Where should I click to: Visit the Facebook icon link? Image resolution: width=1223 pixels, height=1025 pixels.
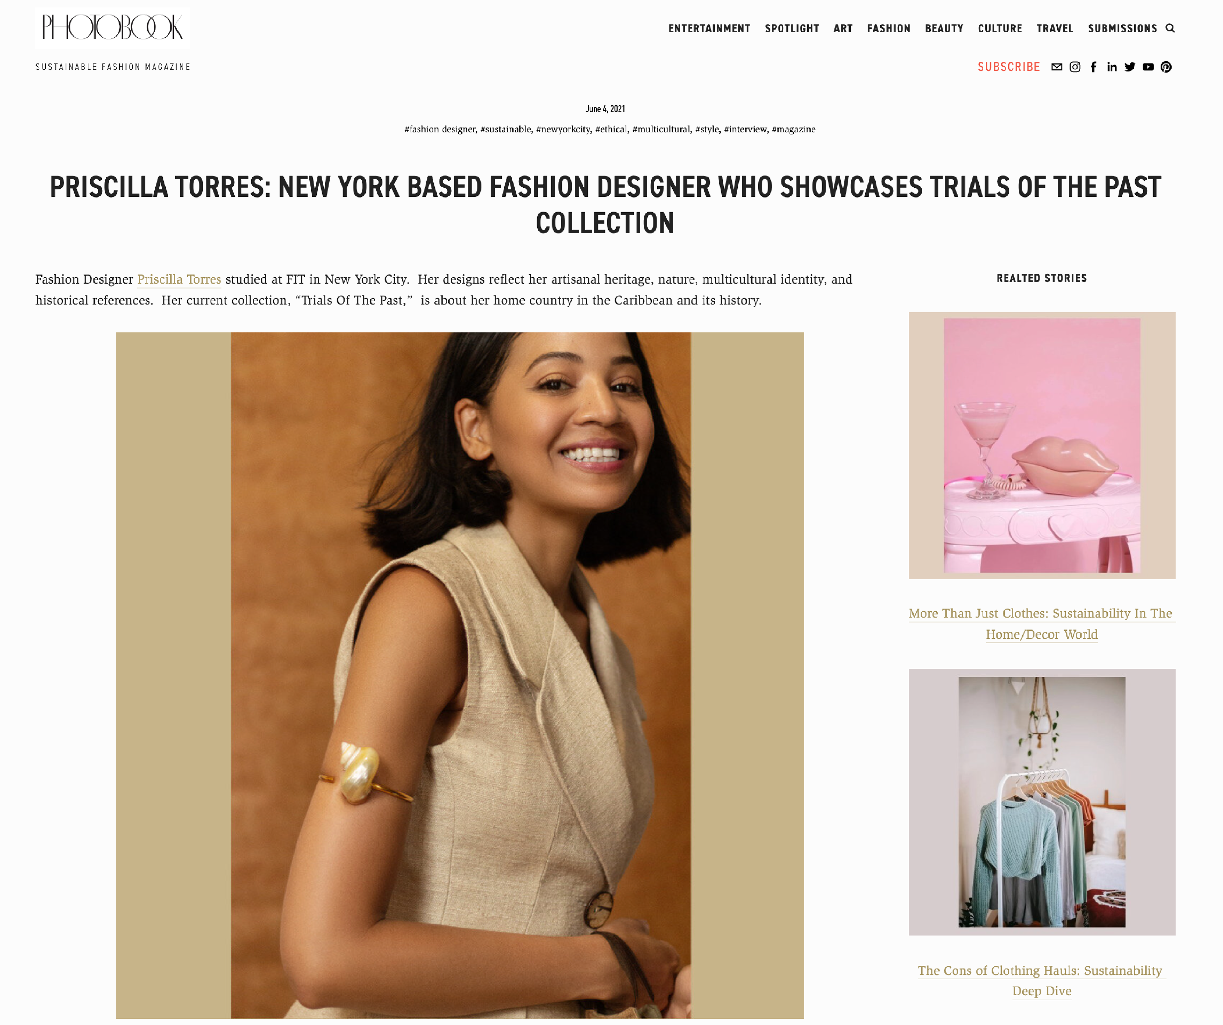pos(1093,67)
